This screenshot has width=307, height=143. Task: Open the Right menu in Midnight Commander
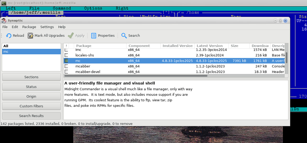tap(122, 8)
